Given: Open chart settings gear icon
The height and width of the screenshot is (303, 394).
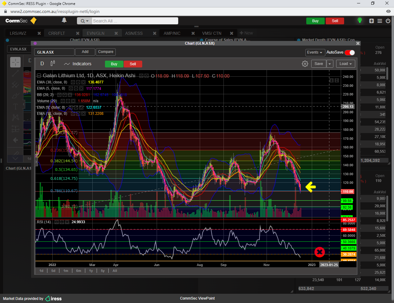Looking at the screenshot, I should [x=305, y=64].
